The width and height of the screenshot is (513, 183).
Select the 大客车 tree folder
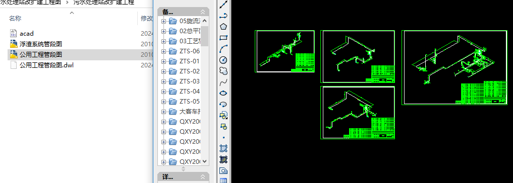point(184,112)
